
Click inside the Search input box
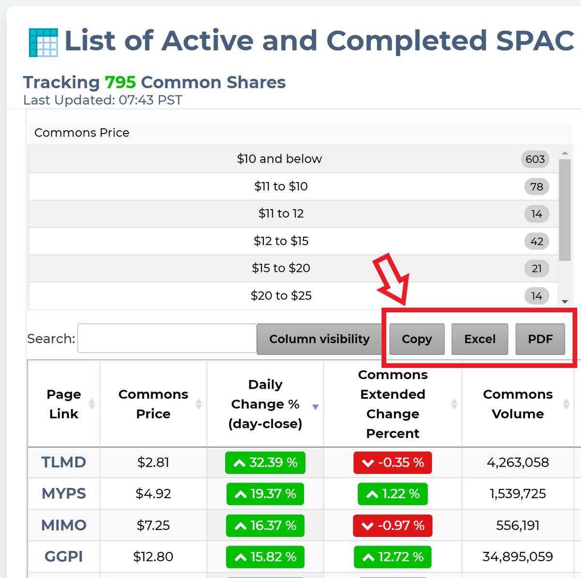click(x=167, y=338)
